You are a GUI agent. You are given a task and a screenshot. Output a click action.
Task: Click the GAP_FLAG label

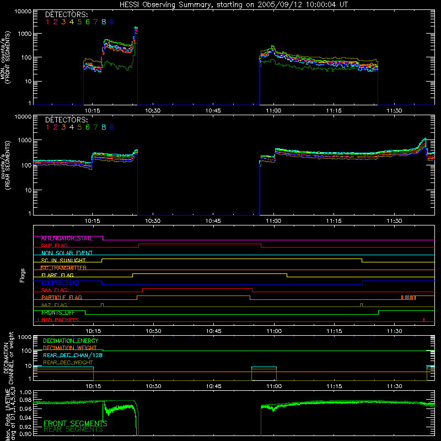click(x=54, y=245)
